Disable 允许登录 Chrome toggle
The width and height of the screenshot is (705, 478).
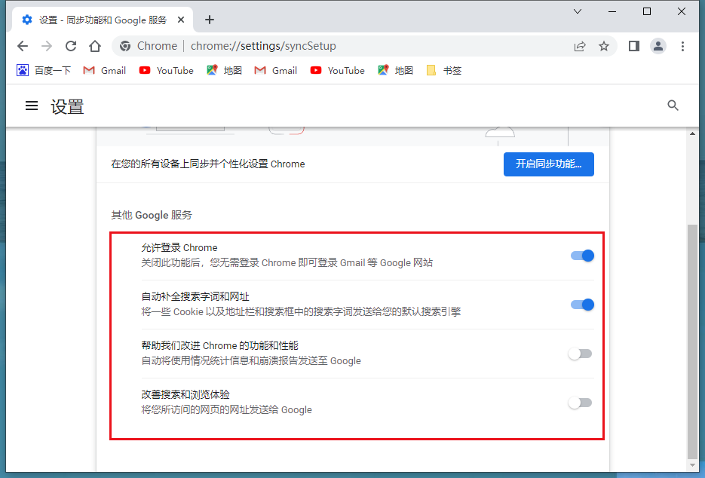coord(582,256)
